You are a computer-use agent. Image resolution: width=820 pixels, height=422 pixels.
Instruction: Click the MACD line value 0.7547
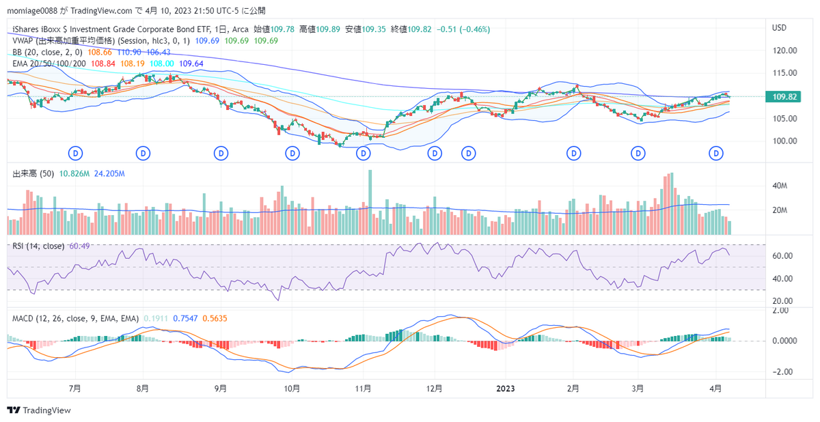184,318
